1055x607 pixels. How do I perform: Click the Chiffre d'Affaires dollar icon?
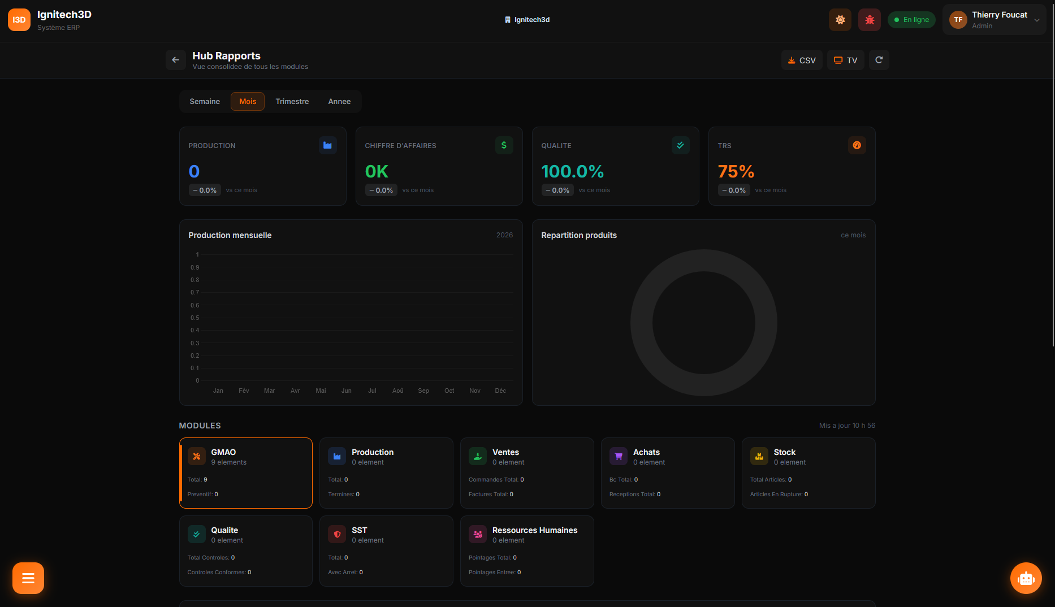(504, 145)
